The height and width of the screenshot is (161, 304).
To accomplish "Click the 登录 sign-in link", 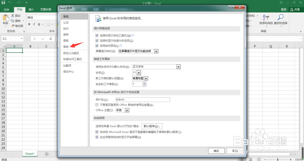I will click(x=284, y=9).
